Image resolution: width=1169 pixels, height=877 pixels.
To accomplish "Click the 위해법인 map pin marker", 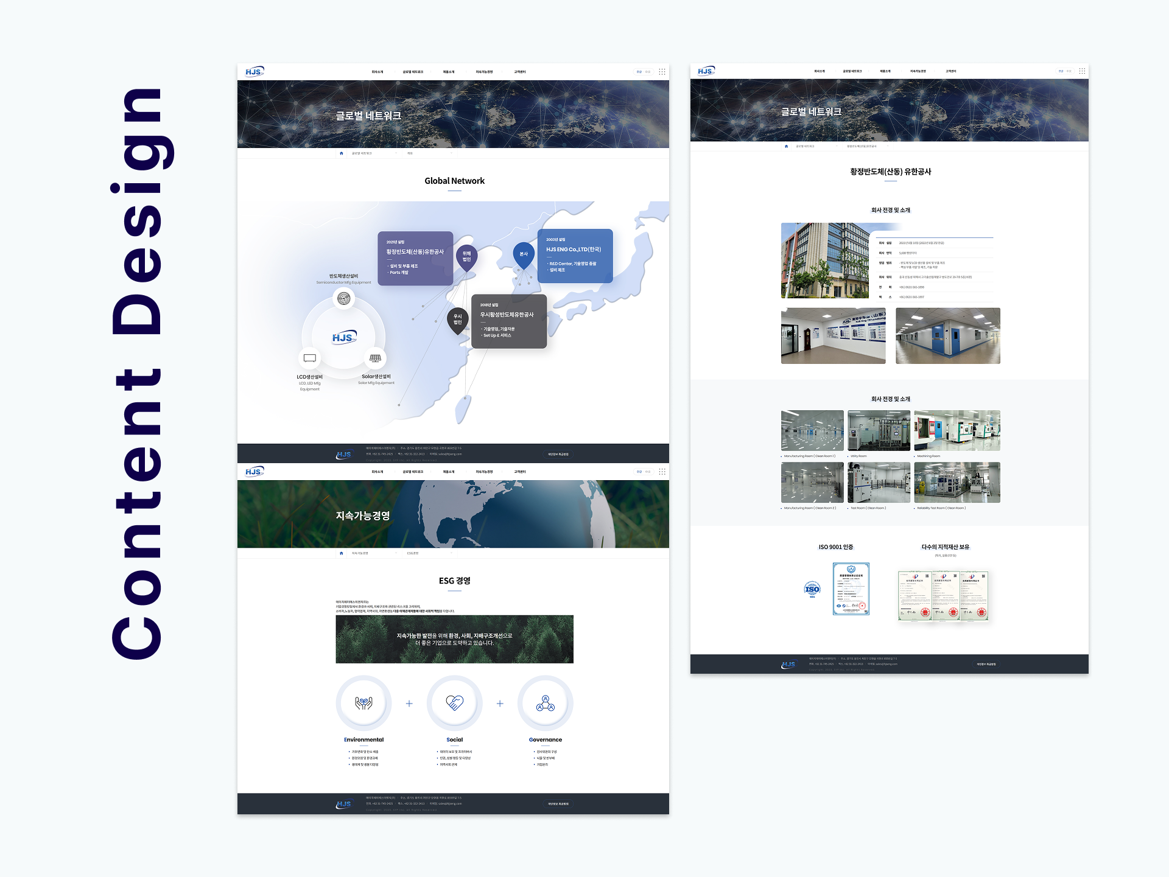I will 466,257.
